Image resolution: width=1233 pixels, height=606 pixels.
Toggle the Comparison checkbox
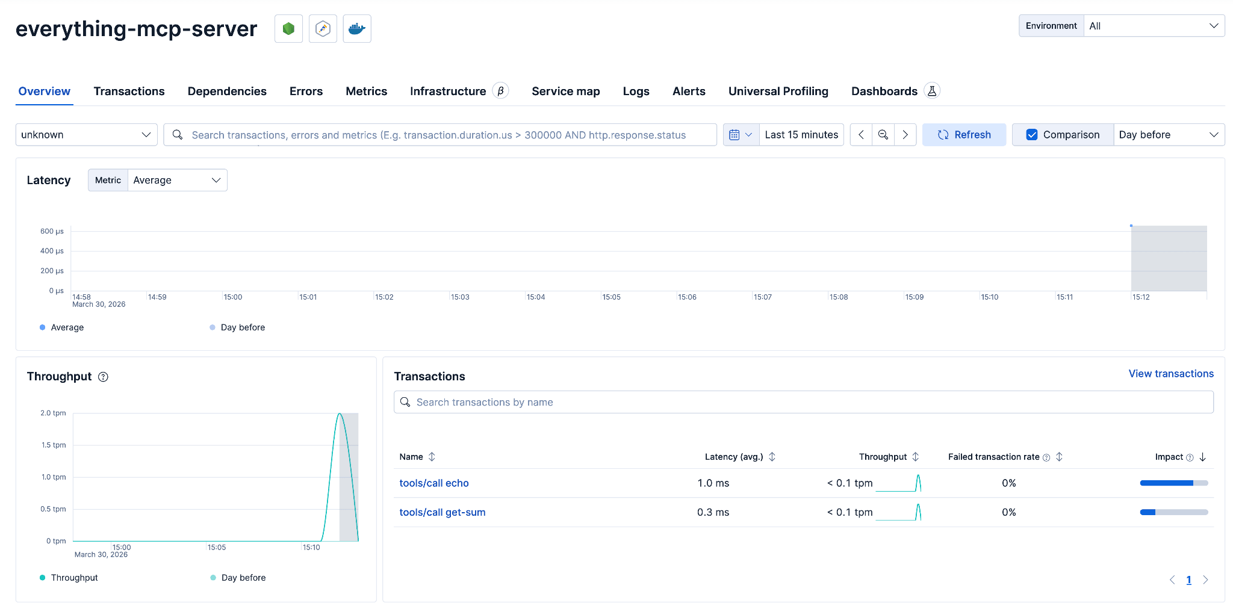1032,135
